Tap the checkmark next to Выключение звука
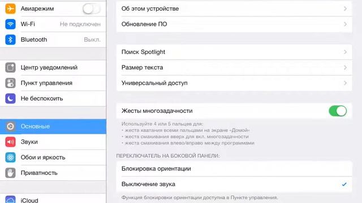Viewport: 362px width, 203px height. pos(344,184)
